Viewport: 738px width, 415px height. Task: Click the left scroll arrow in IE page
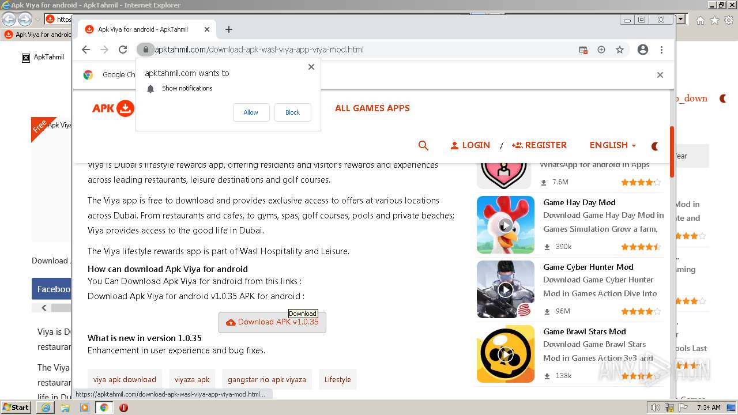click(x=44, y=308)
